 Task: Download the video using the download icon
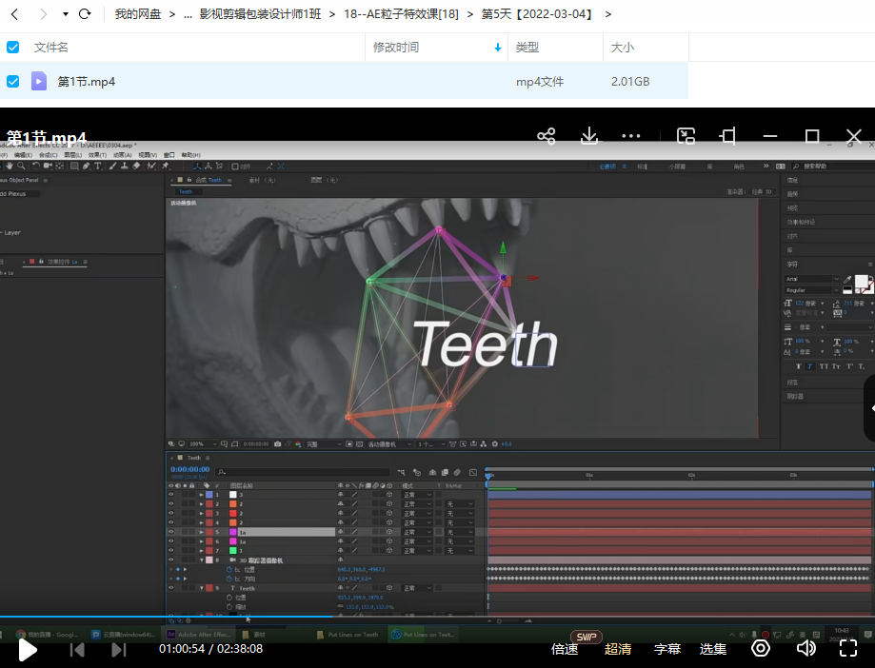tap(589, 136)
